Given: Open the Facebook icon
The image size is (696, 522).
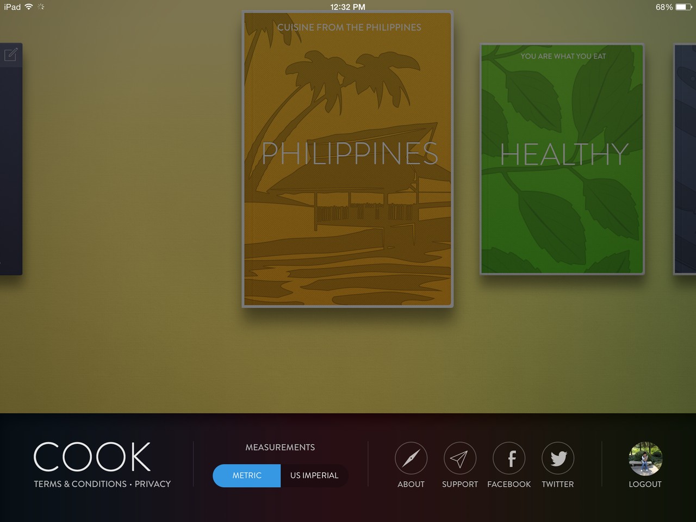Looking at the screenshot, I should [509, 458].
